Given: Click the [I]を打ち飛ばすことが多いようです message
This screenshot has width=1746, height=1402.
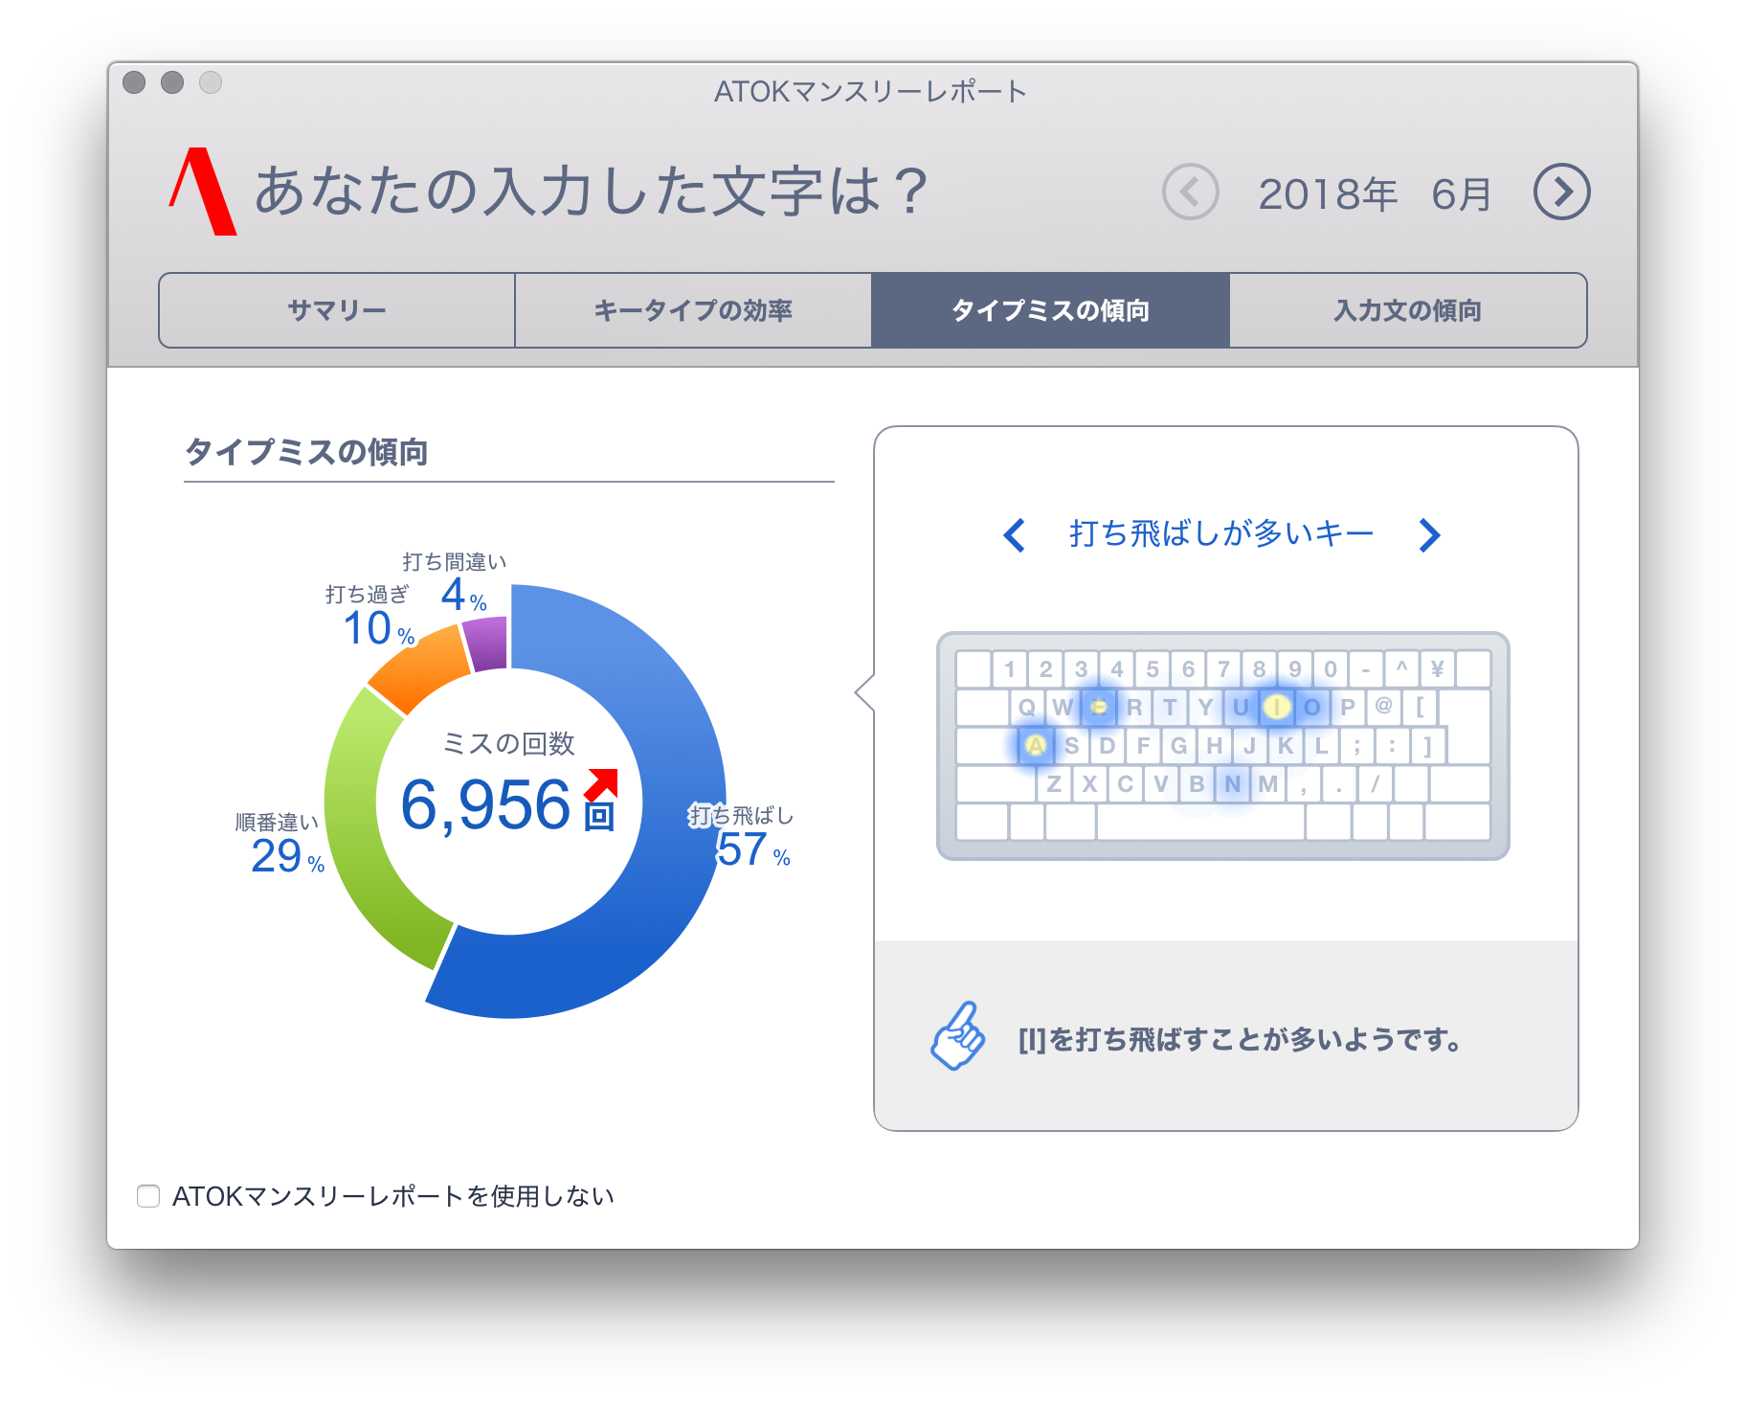Looking at the screenshot, I should pos(1240,1039).
